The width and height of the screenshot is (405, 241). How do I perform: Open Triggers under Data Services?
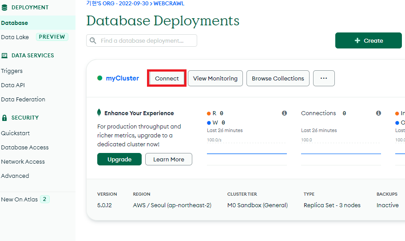coord(12,71)
